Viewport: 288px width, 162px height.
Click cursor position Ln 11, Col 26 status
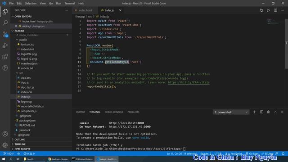[182, 153]
